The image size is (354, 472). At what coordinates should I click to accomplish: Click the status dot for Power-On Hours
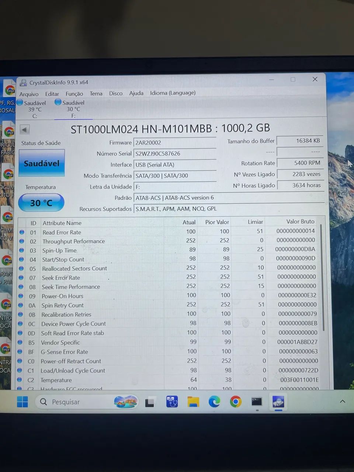pyautogui.click(x=21, y=296)
